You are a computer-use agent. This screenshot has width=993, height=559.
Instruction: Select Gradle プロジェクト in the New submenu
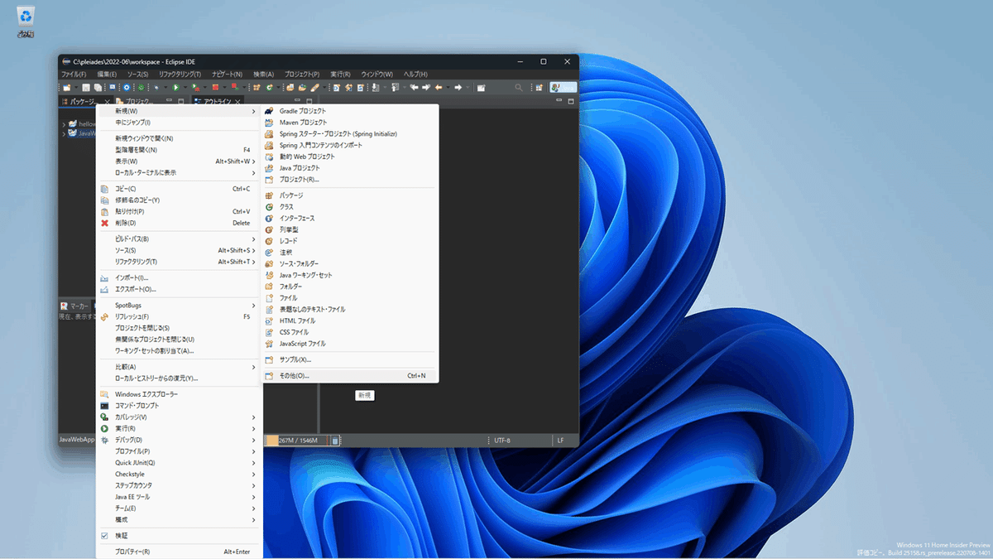click(x=350, y=111)
